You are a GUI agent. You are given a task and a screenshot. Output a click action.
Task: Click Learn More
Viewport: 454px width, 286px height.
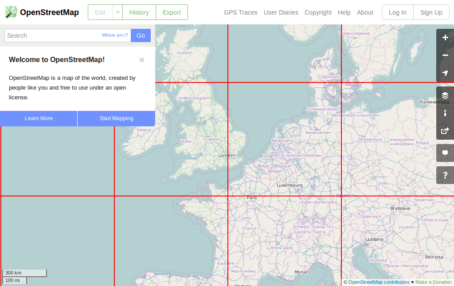click(39, 118)
